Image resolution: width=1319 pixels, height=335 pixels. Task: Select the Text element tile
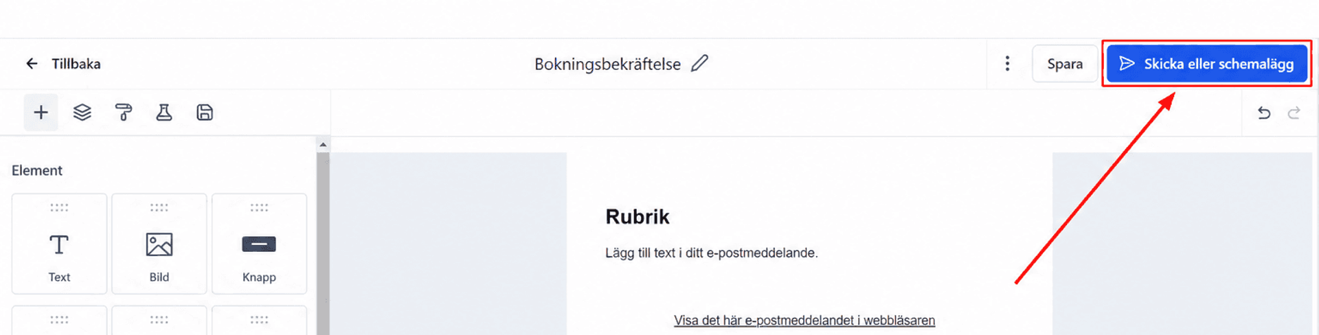coord(59,244)
